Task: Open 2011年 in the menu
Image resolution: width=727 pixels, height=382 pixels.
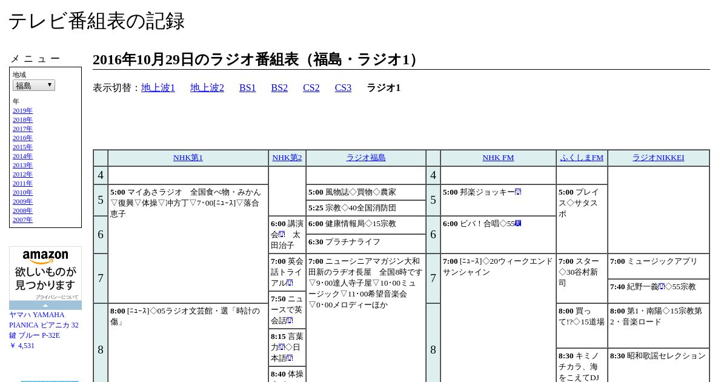Action: coord(22,183)
